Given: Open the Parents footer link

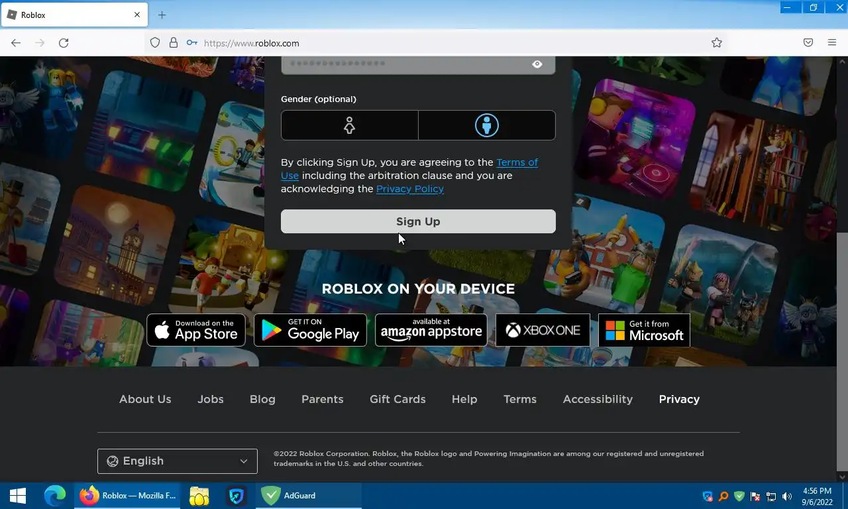Looking at the screenshot, I should tap(323, 399).
